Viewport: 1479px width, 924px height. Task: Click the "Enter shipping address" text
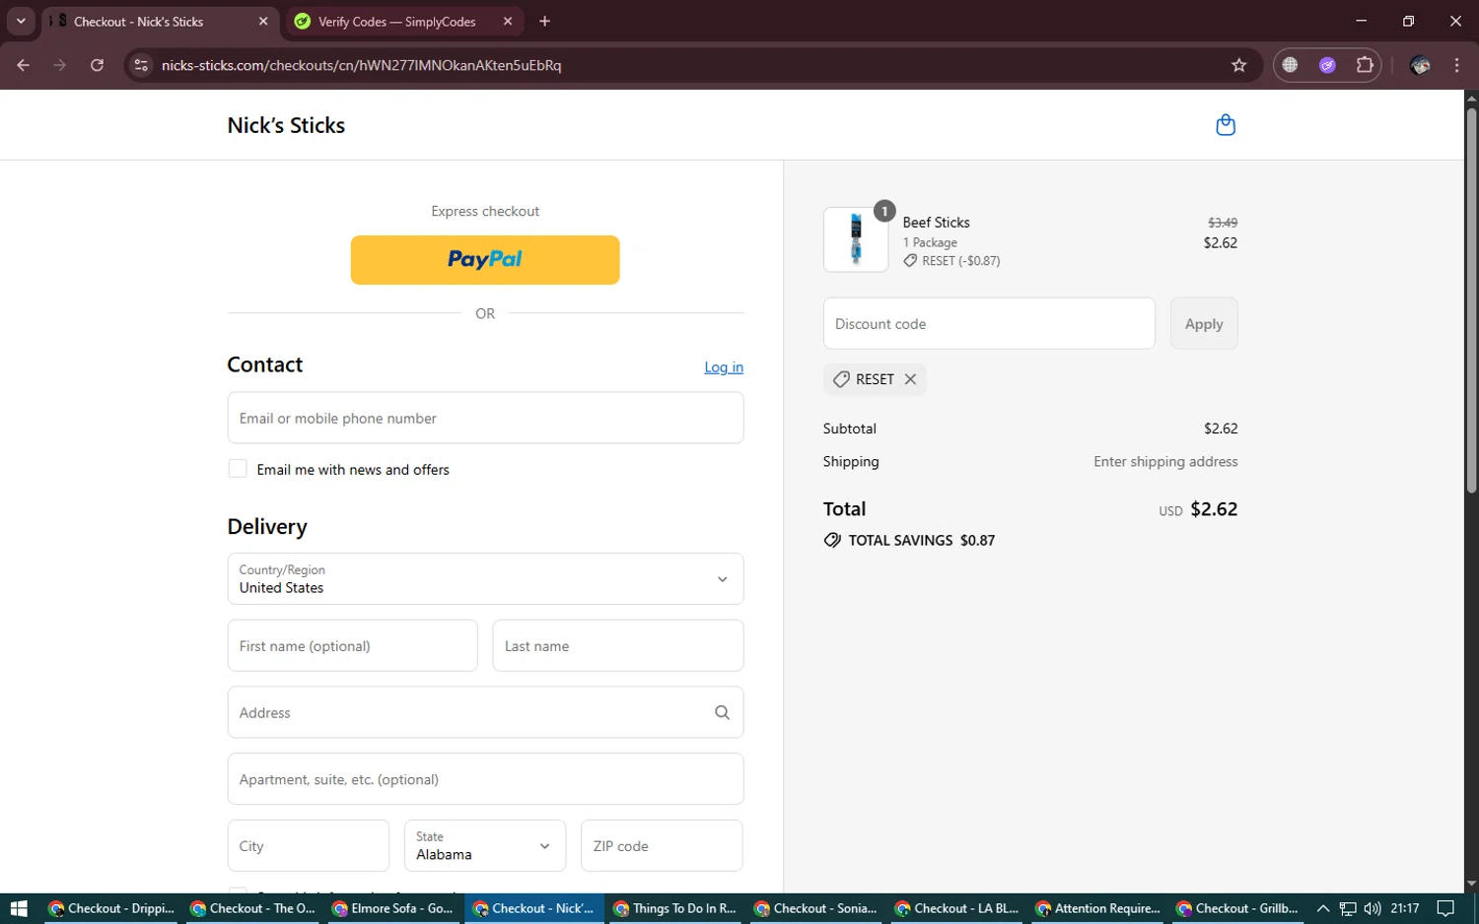pos(1165,461)
